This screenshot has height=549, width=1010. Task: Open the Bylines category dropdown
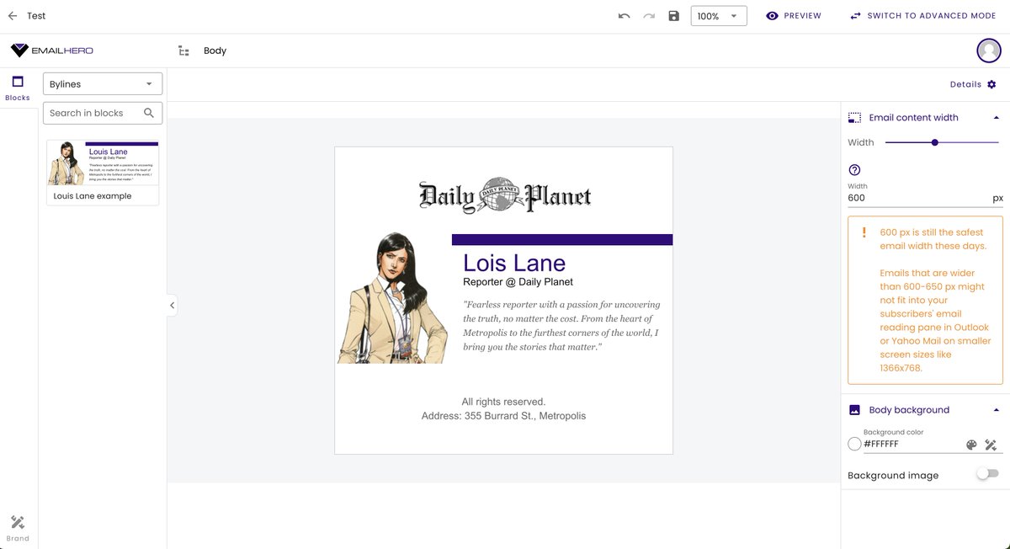(103, 84)
